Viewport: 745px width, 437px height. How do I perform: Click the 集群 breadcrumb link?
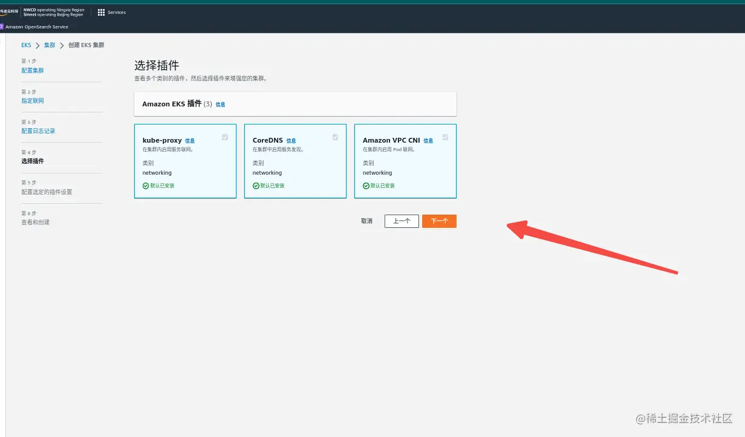(x=50, y=45)
